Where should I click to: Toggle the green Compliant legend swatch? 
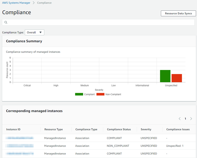[x=79, y=94]
